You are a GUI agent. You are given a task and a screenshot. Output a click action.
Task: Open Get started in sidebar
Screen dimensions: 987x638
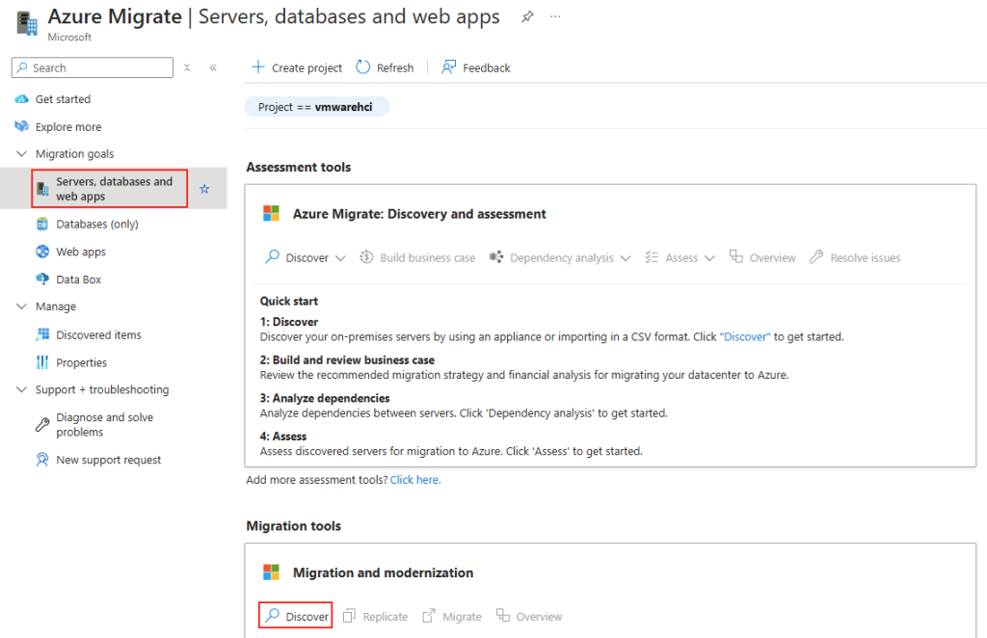pyautogui.click(x=63, y=99)
